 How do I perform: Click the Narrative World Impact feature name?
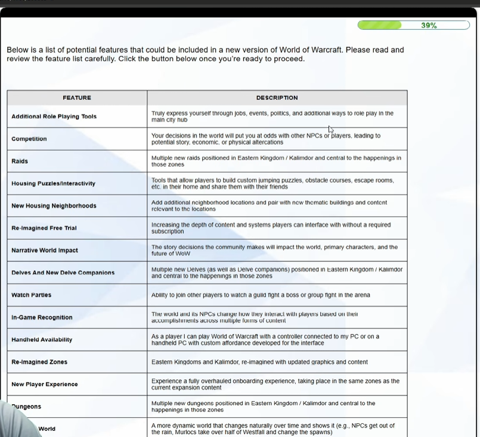(45, 250)
